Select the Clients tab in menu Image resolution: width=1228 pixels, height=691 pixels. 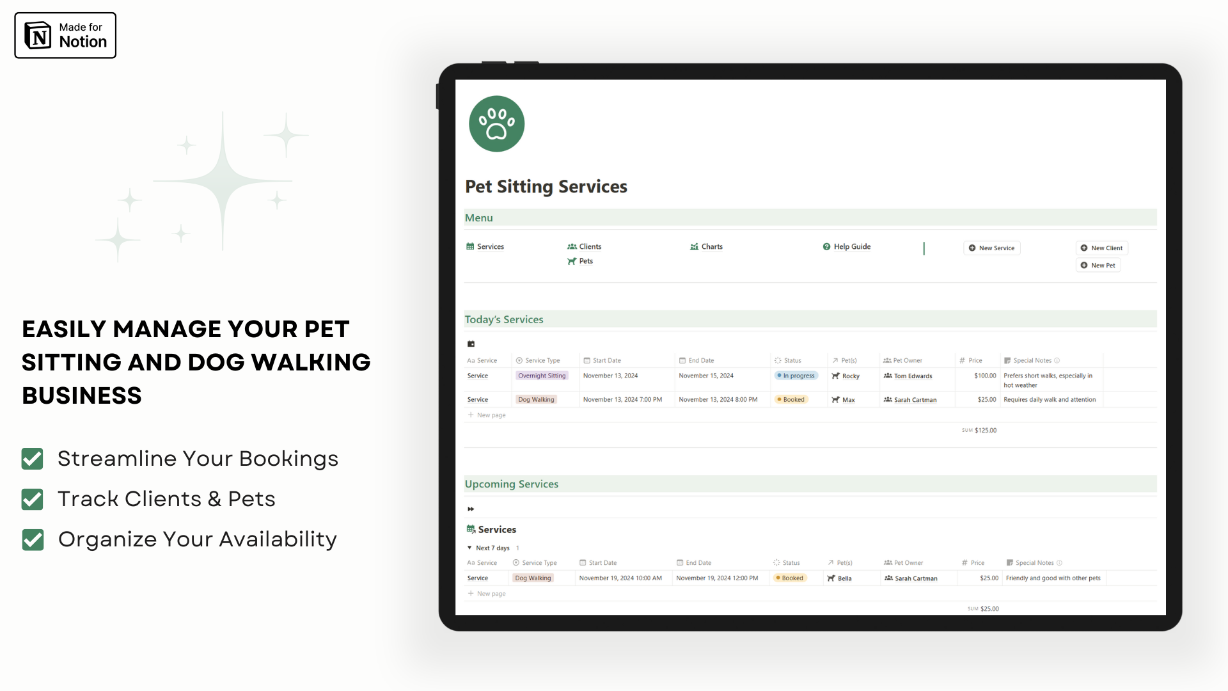(590, 246)
